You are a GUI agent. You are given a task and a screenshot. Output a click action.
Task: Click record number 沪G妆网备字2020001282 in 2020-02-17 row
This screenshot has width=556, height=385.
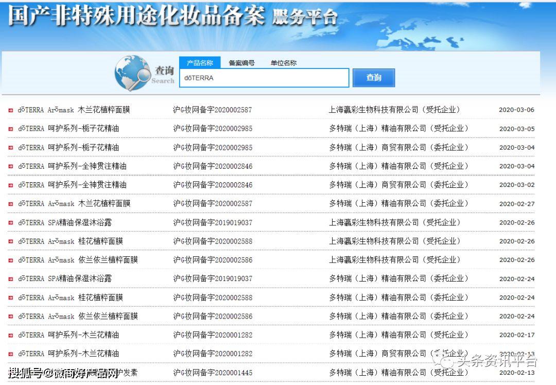pos(213,336)
